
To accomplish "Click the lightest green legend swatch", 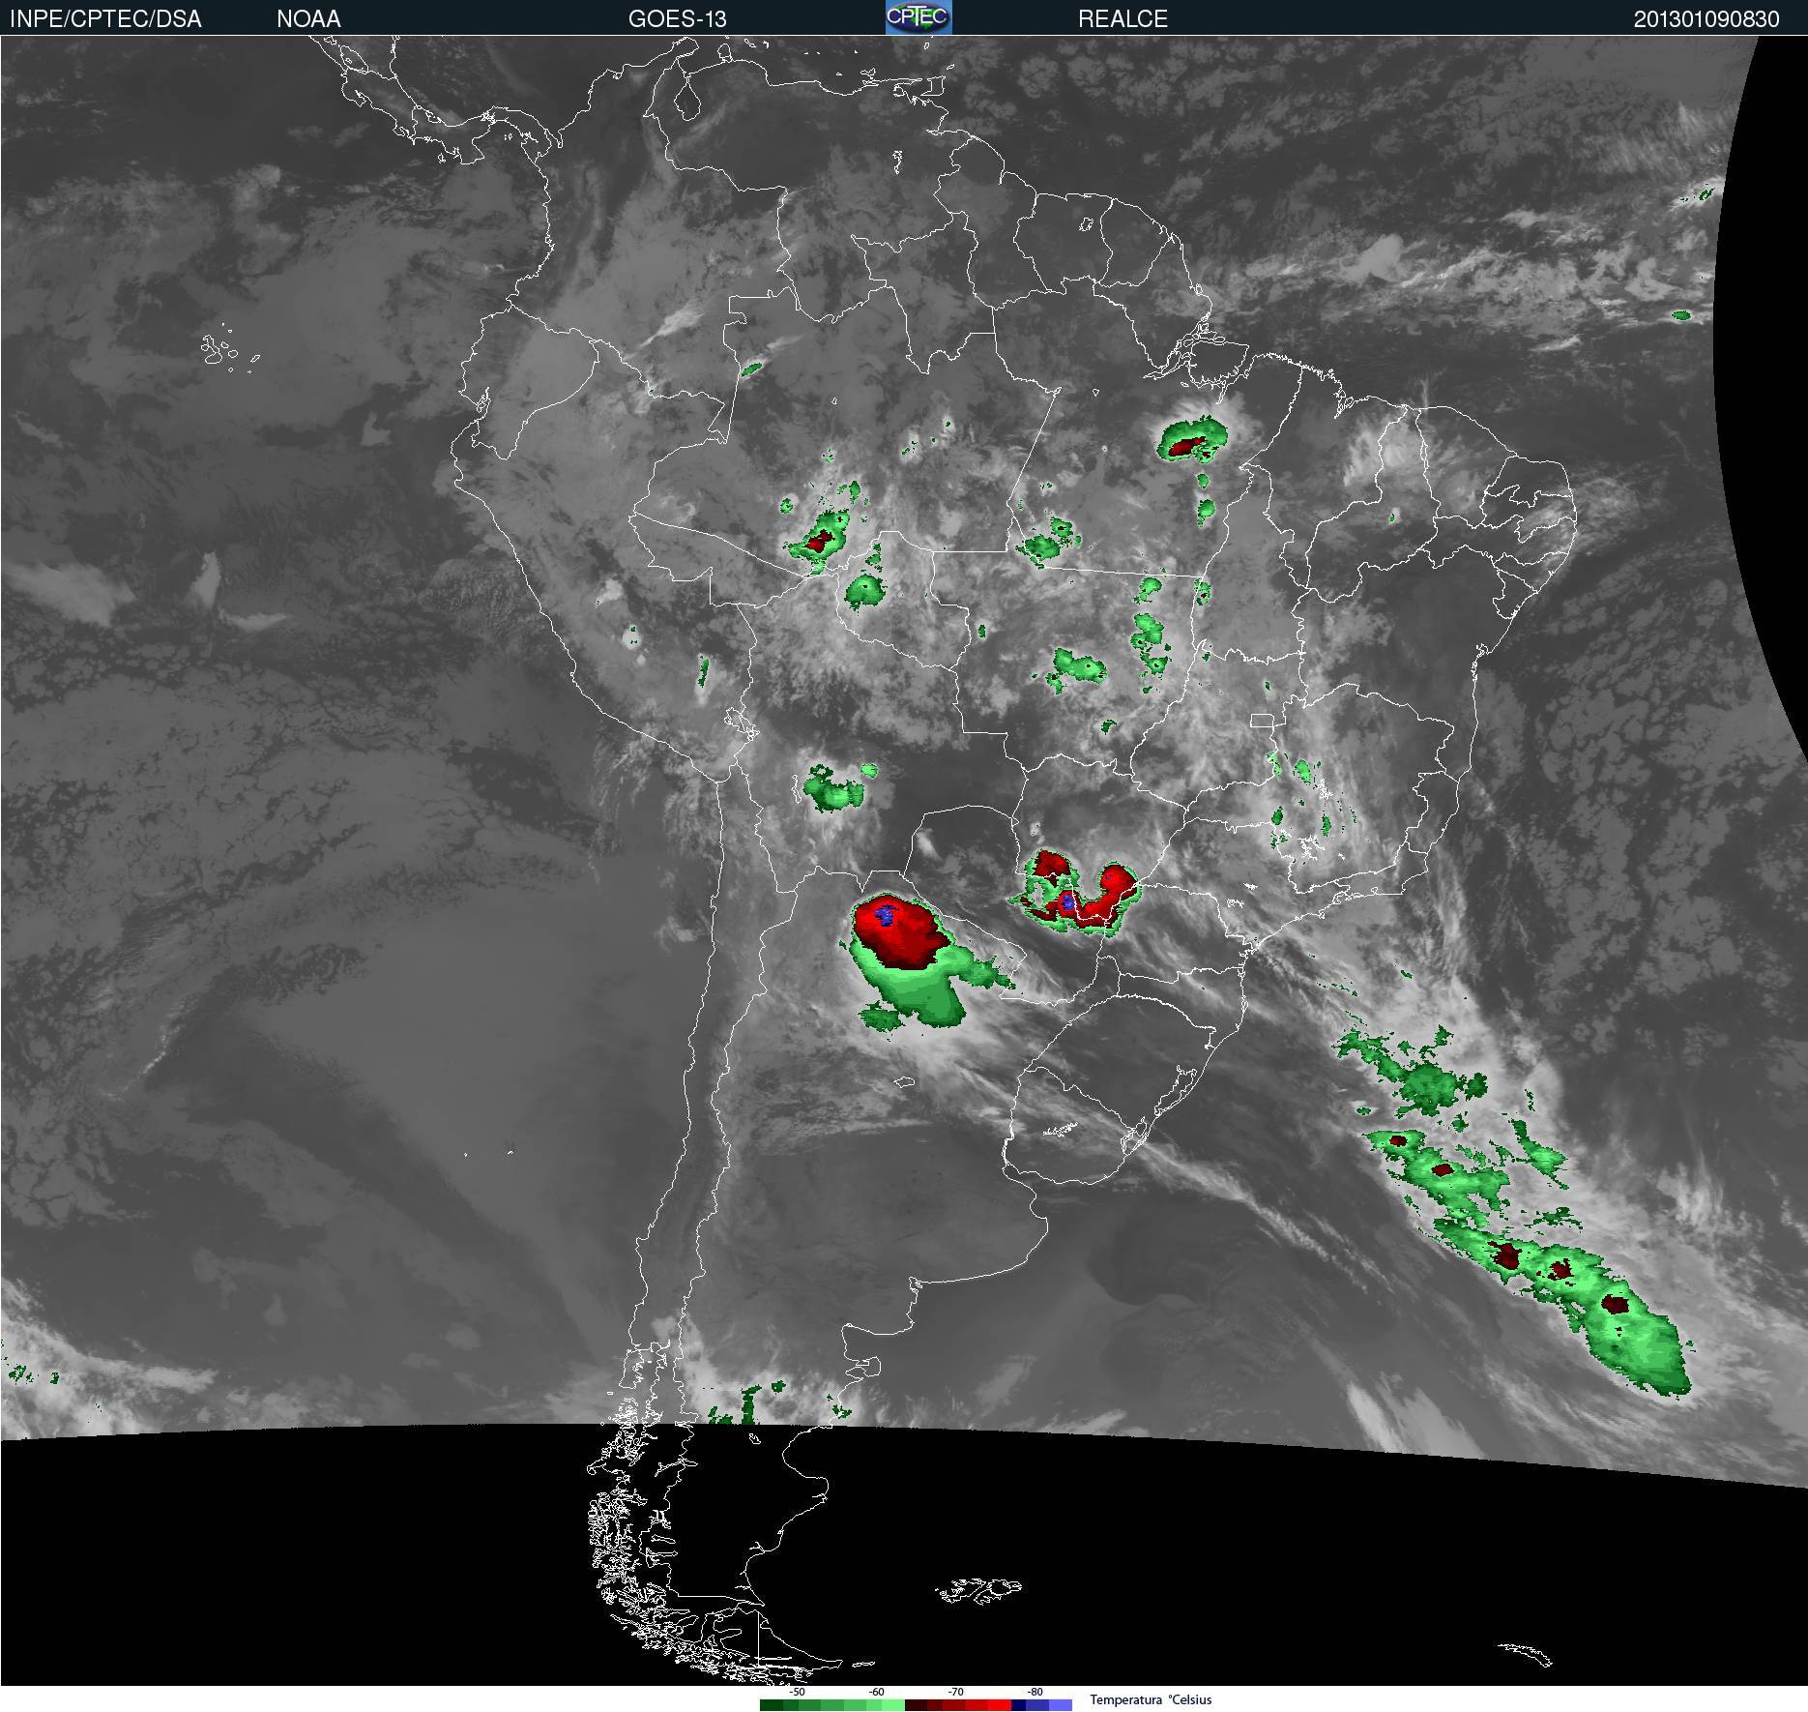I will [x=893, y=1705].
